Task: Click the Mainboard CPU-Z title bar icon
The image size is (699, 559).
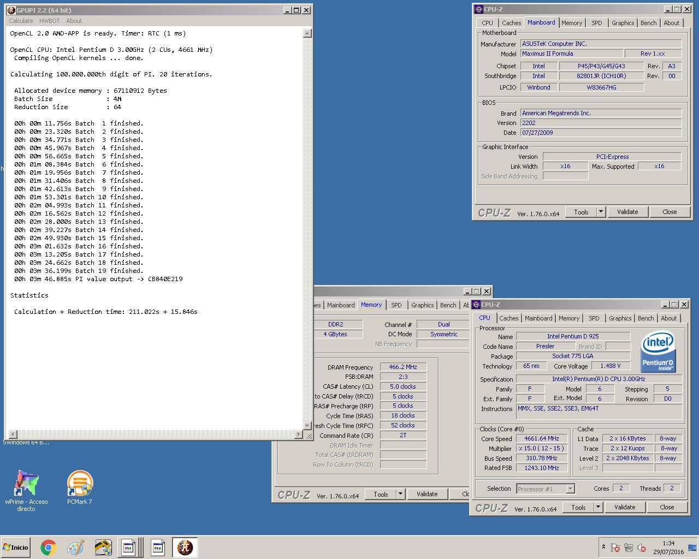Action: 479,9
